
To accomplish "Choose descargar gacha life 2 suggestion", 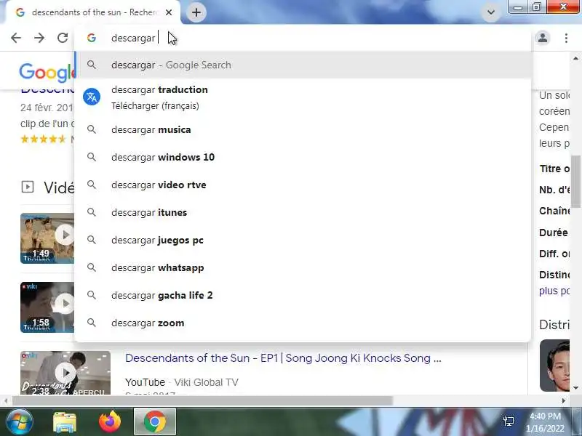I will click(x=303, y=296).
